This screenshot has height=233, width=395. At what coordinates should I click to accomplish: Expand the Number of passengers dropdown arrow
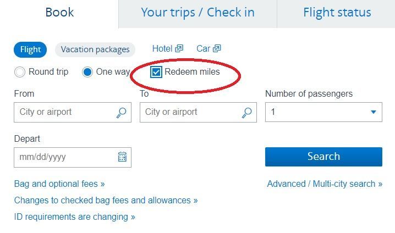click(374, 112)
